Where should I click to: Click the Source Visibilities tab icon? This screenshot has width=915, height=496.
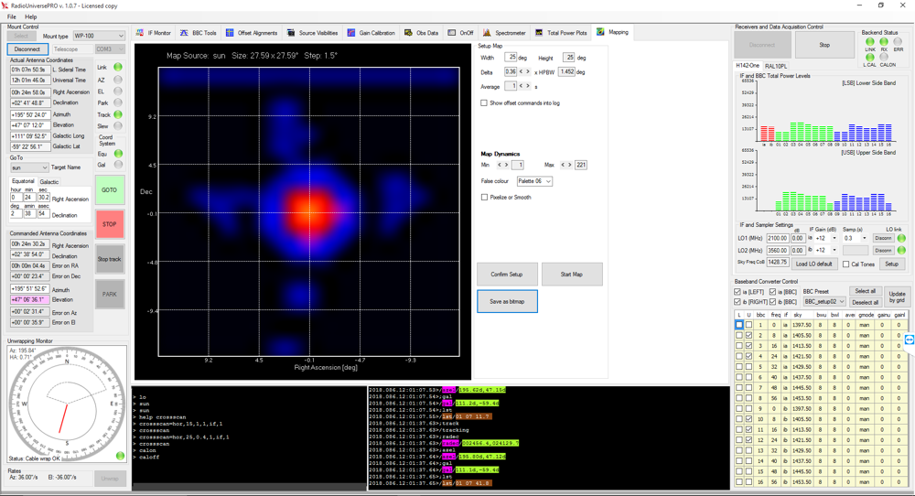pyautogui.click(x=291, y=33)
